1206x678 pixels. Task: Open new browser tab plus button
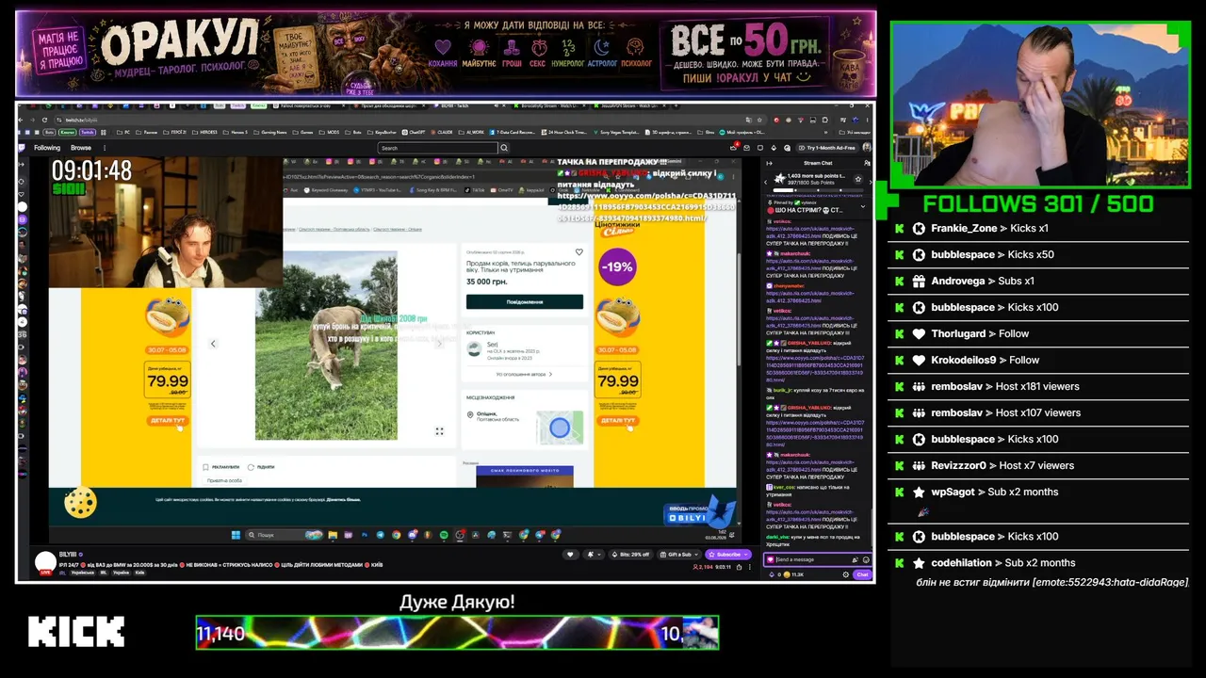tap(675, 106)
